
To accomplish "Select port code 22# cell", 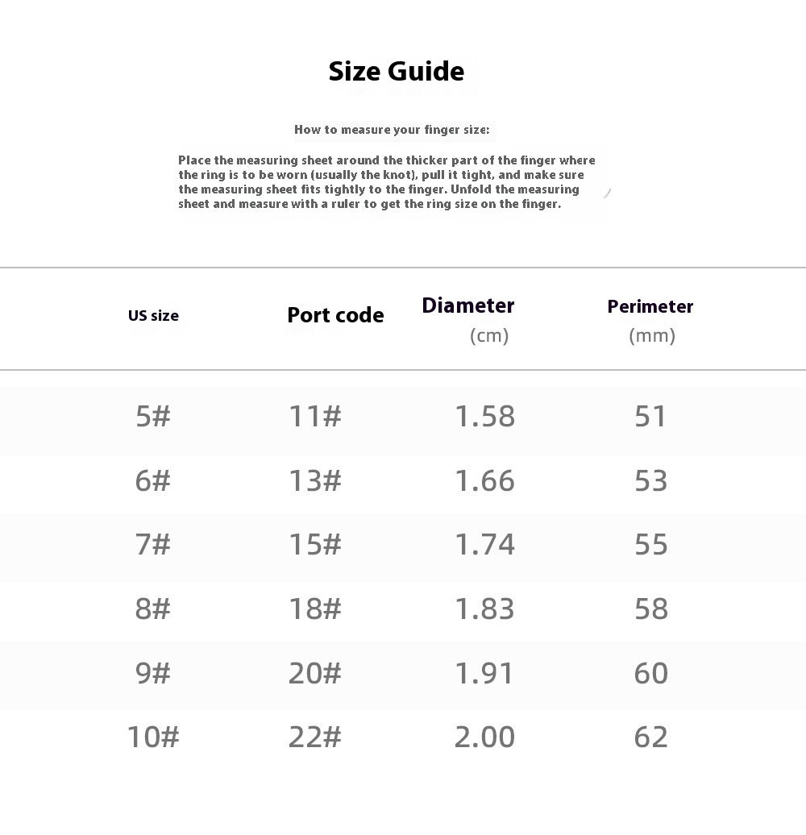I will pos(314,737).
